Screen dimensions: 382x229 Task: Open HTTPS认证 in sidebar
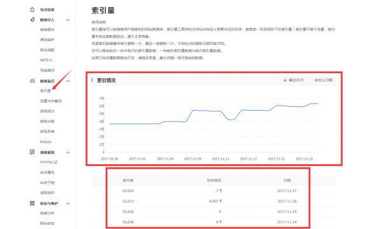click(49, 162)
